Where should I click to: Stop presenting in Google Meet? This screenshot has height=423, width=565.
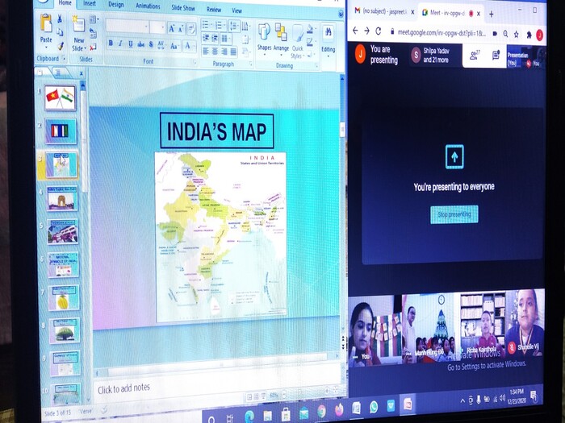(x=454, y=214)
